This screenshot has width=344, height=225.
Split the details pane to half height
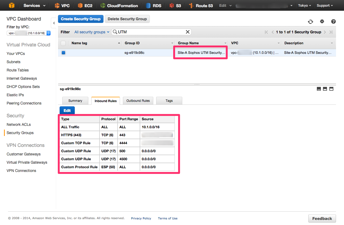coord(325,89)
